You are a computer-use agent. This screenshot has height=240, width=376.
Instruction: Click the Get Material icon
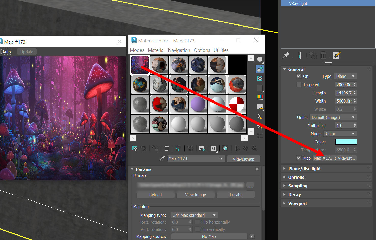(x=134, y=148)
